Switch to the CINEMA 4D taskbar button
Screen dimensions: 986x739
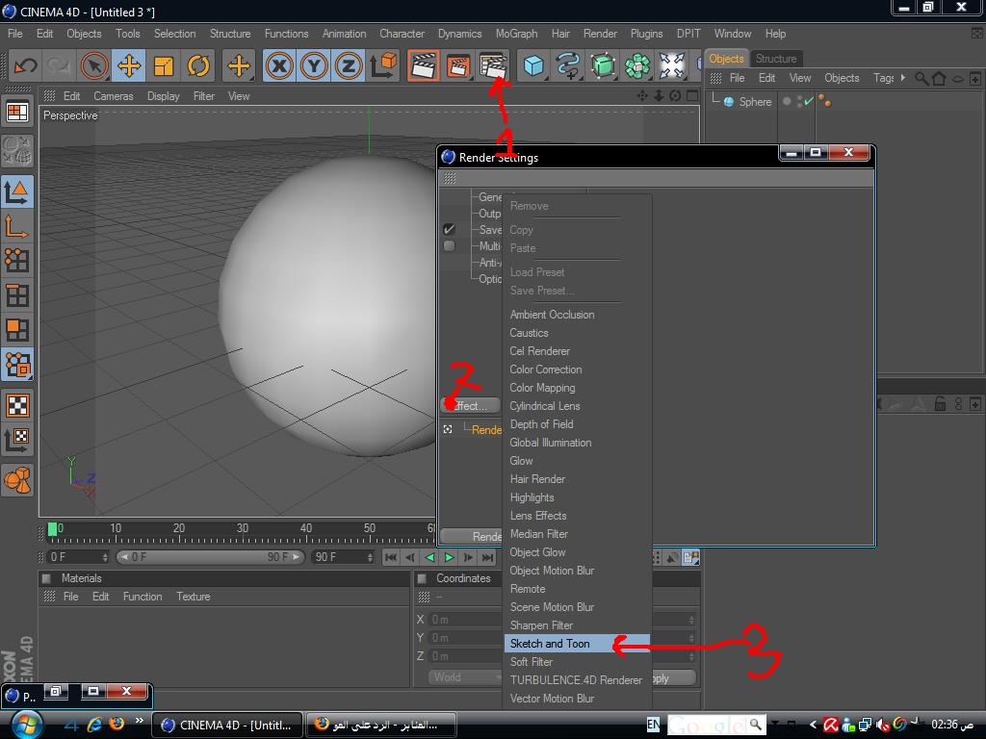coord(228,725)
